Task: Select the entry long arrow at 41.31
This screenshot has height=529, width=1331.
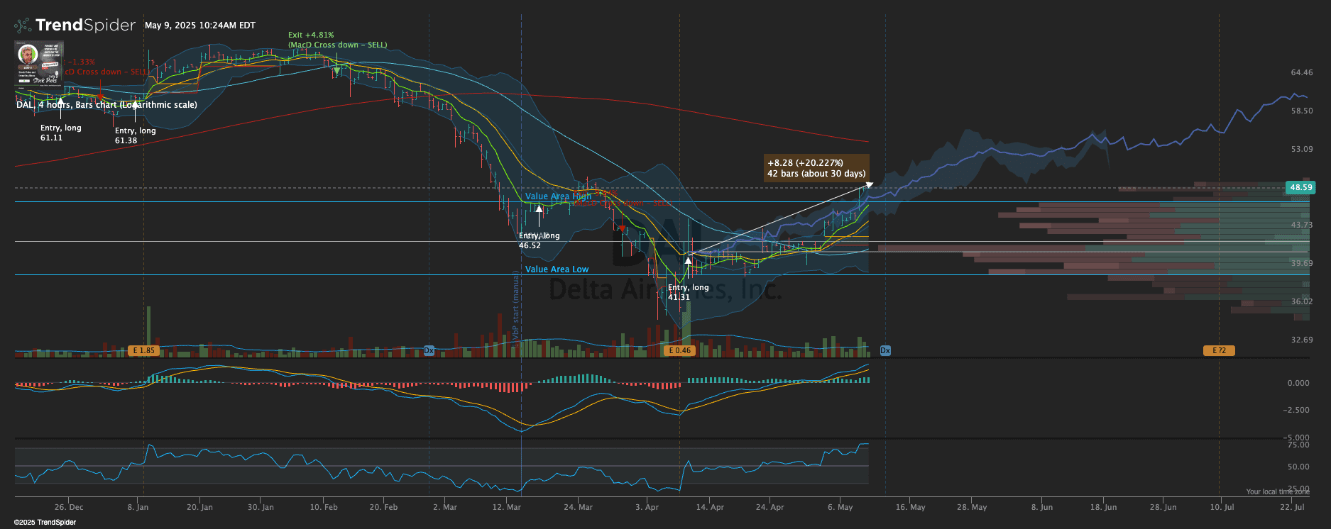Action: (687, 261)
